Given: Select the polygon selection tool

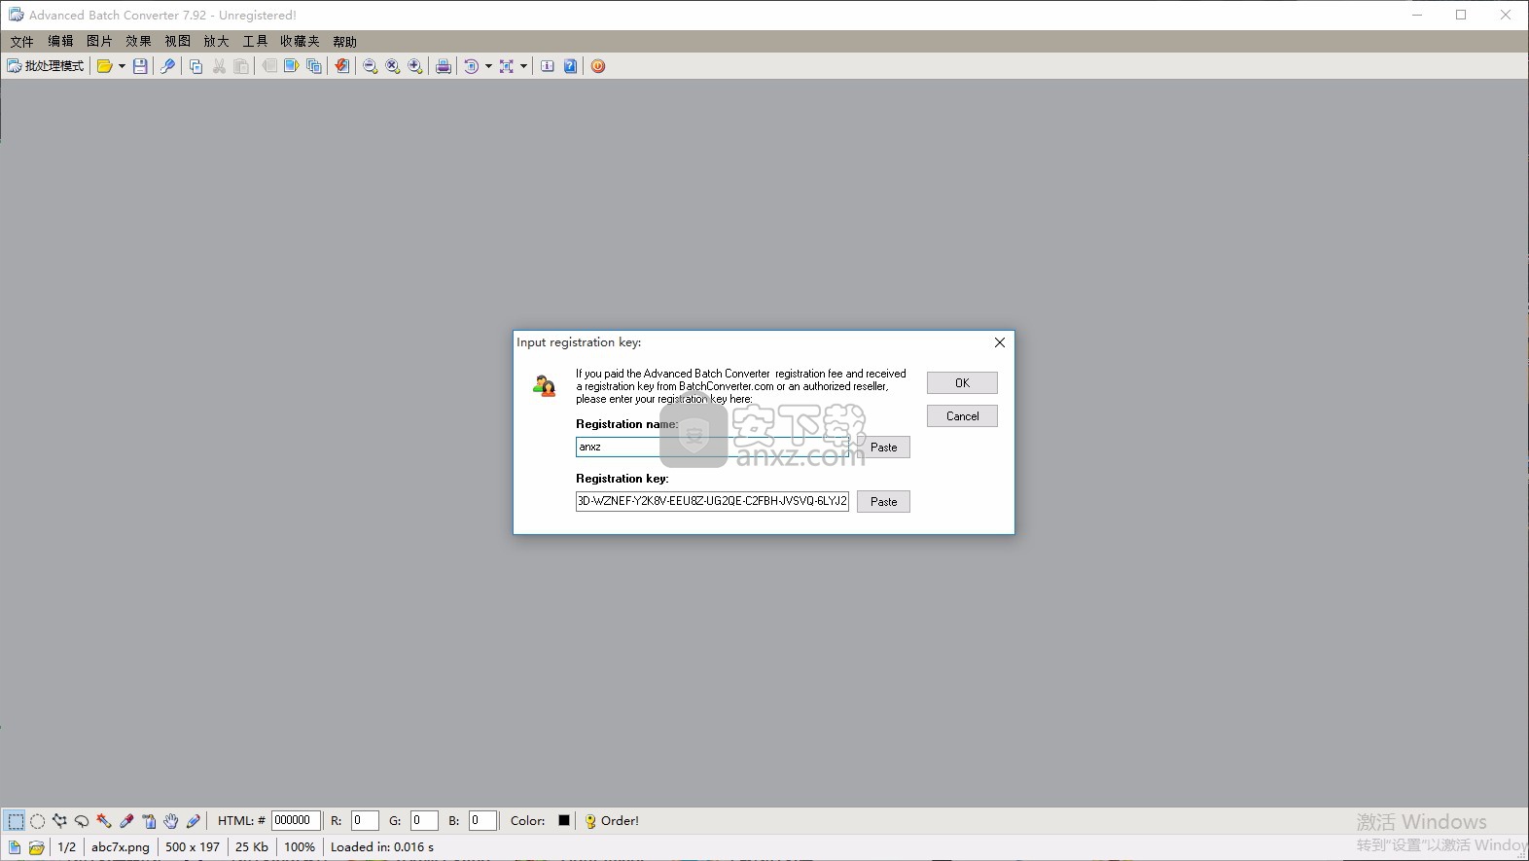Looking at the screenshot, I should tap(60, 821).
